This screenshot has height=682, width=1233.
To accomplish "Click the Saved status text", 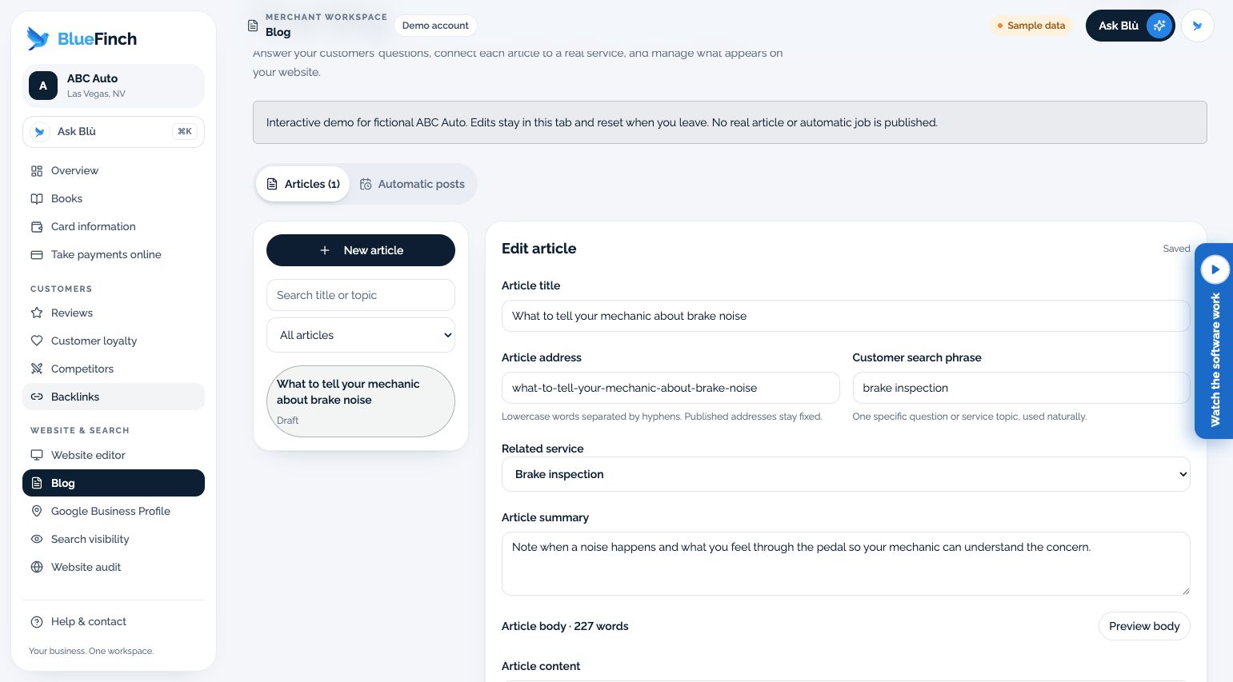I will 1176,249.
